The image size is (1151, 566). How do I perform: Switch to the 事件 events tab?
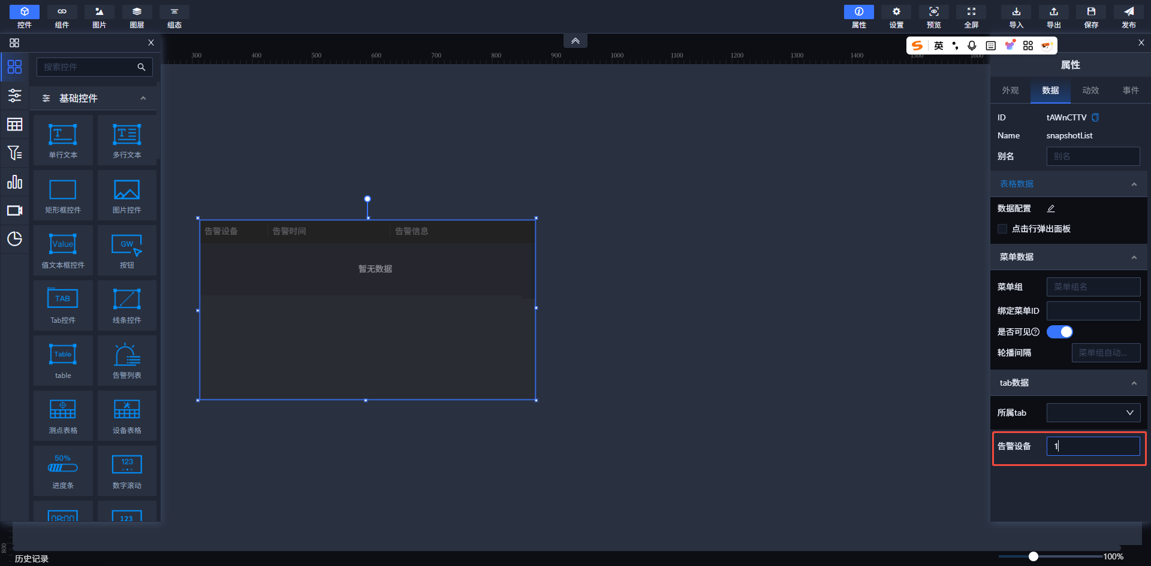click(1131, 90)
